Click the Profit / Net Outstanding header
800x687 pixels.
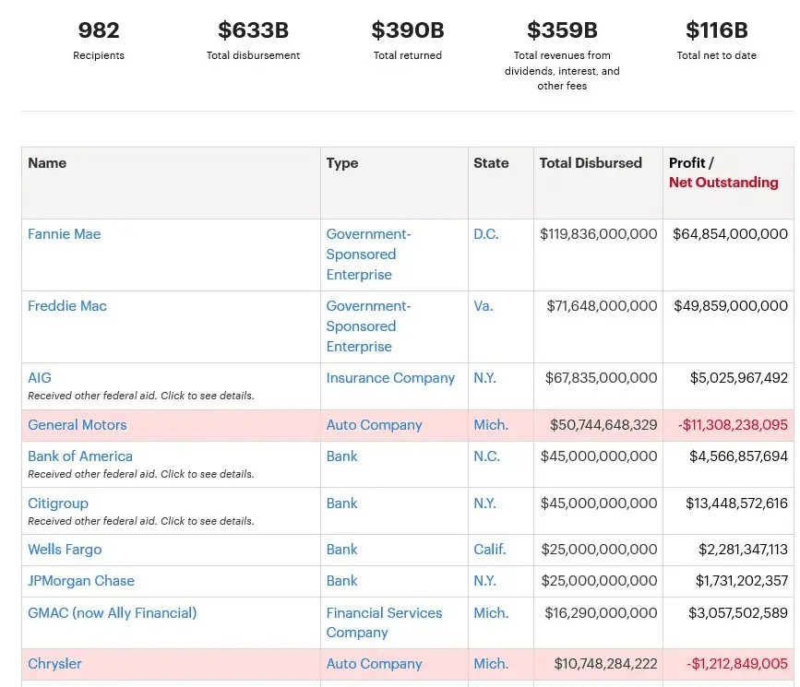[x=723, y=172]
